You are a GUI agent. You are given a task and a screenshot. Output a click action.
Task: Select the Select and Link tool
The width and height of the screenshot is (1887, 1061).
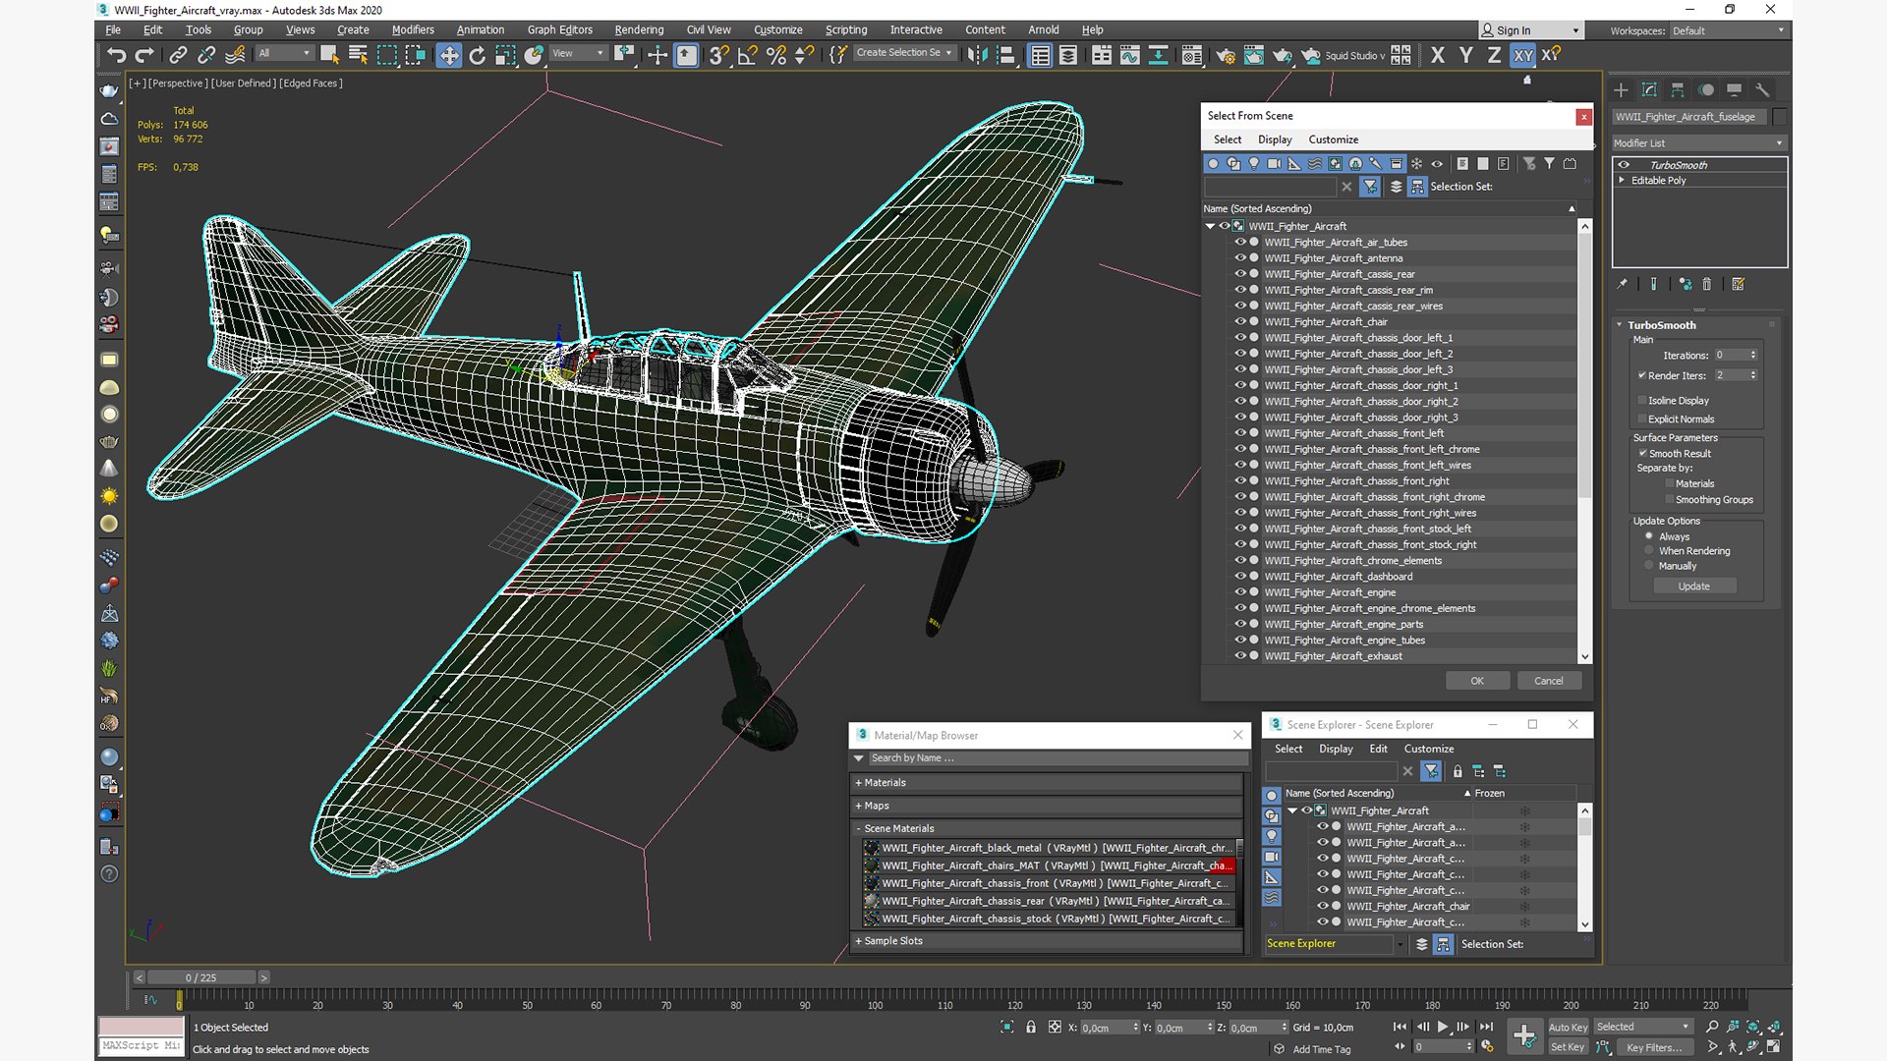point(178,56)
